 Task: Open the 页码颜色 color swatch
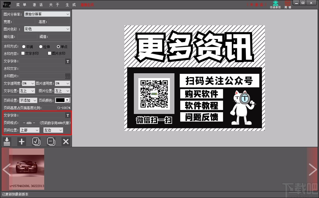63,100
